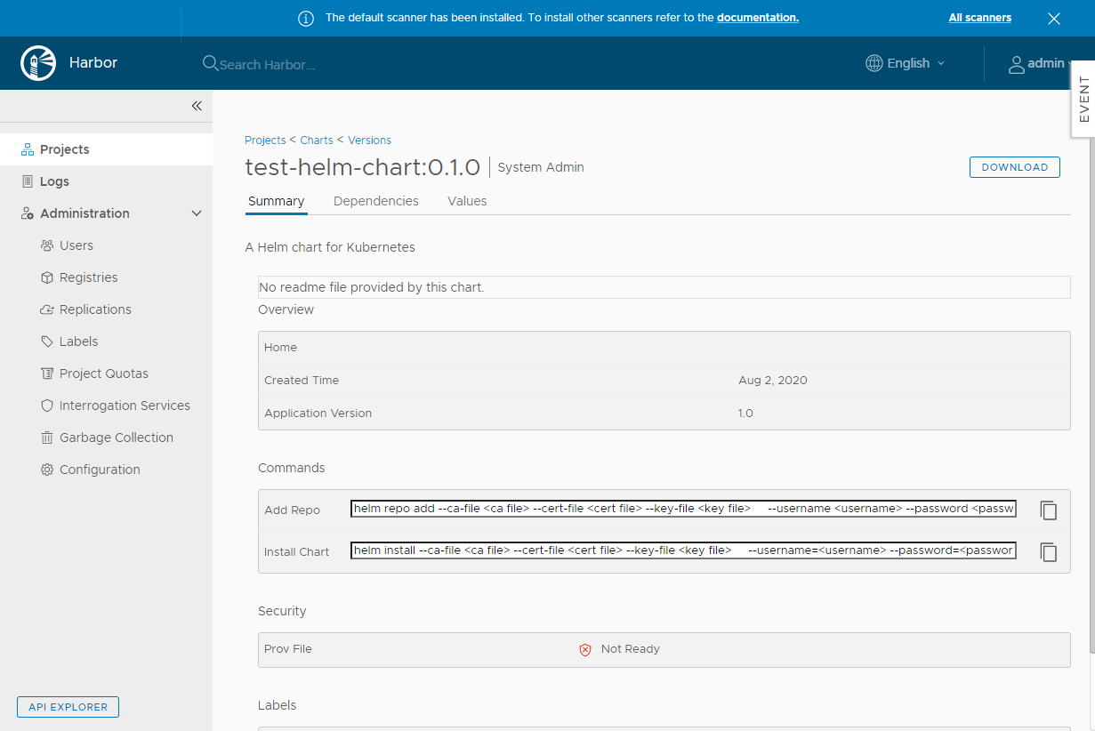Click the API EXPLORER button

click(68, 707)
